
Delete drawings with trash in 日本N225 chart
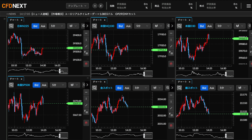point(86,64)
